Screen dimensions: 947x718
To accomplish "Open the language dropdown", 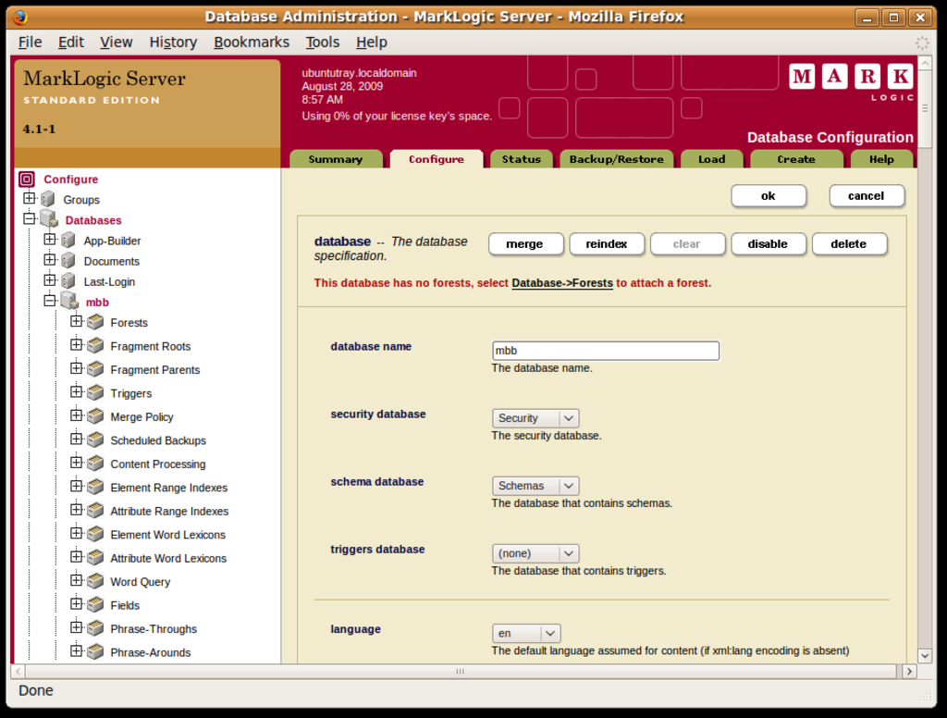I will [x=526, y=634].
